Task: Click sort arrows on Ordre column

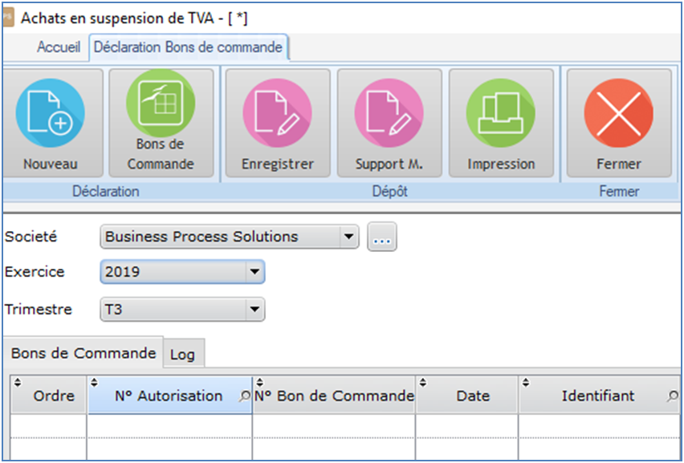Action: pos(18,382)
